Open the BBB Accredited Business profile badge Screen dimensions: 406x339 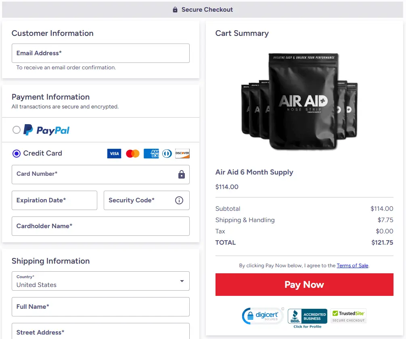point(308,318)
